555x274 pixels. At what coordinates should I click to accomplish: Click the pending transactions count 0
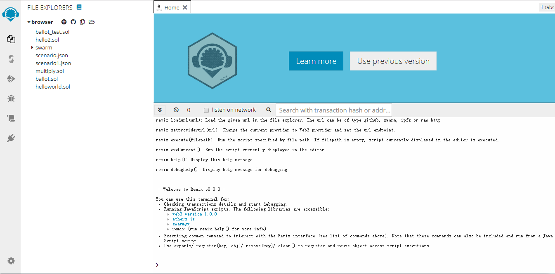tap(189, 110)
